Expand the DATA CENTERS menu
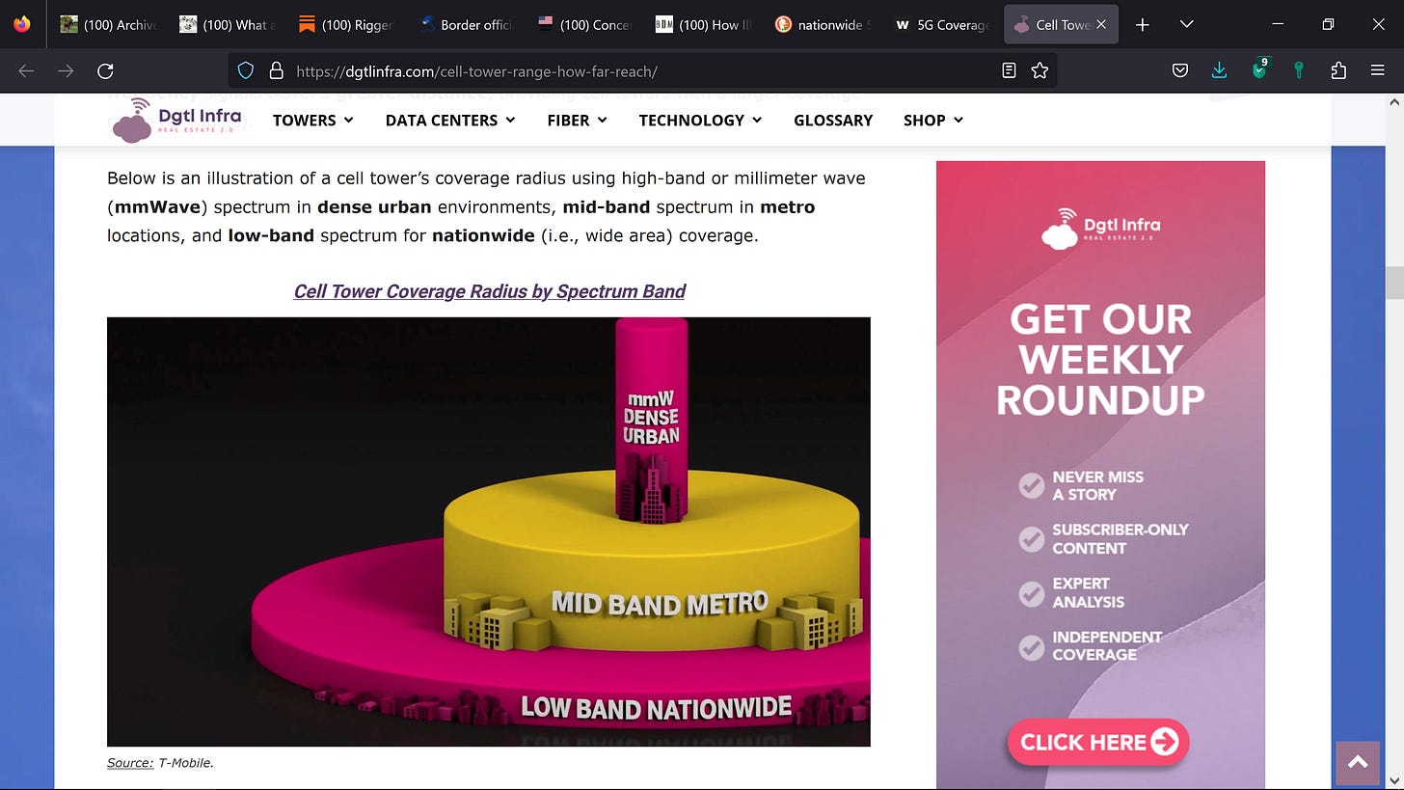This screenshot has height=790, width=1404. (x=450, y=121)
